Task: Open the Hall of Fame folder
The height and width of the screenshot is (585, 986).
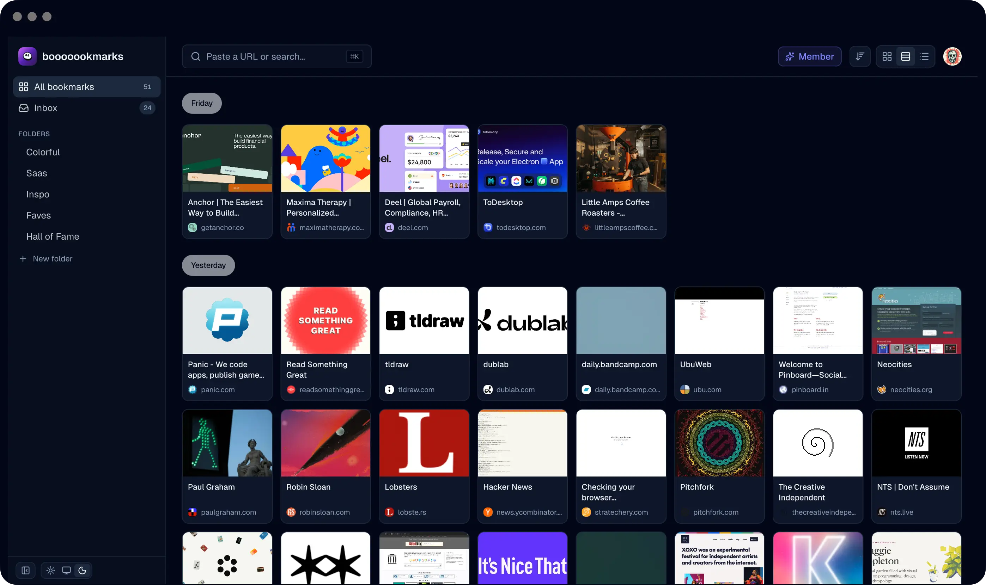Action: click(53, 236)
